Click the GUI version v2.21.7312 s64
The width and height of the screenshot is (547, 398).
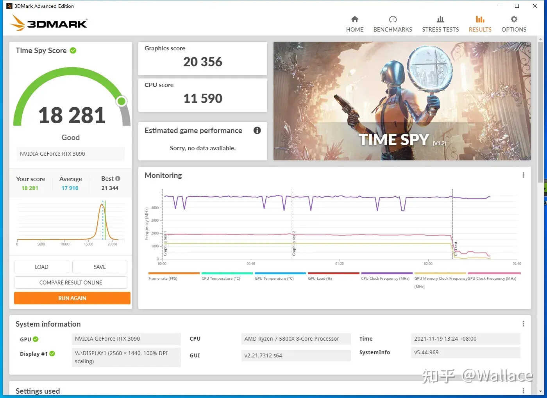tap(296, 355)
